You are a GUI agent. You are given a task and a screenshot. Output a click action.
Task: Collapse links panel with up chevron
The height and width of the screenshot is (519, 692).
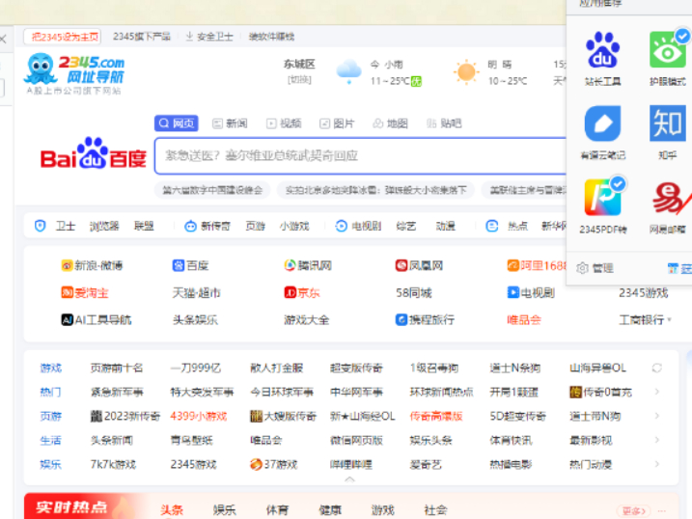(349, 479)
